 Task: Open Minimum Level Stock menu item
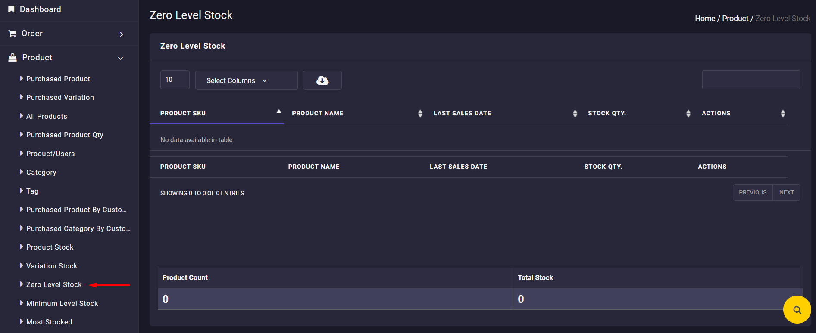tap(62, 303)
